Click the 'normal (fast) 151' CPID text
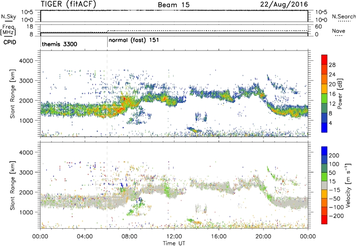This screenshot has height=246, width=356. (x=134, y=40)
